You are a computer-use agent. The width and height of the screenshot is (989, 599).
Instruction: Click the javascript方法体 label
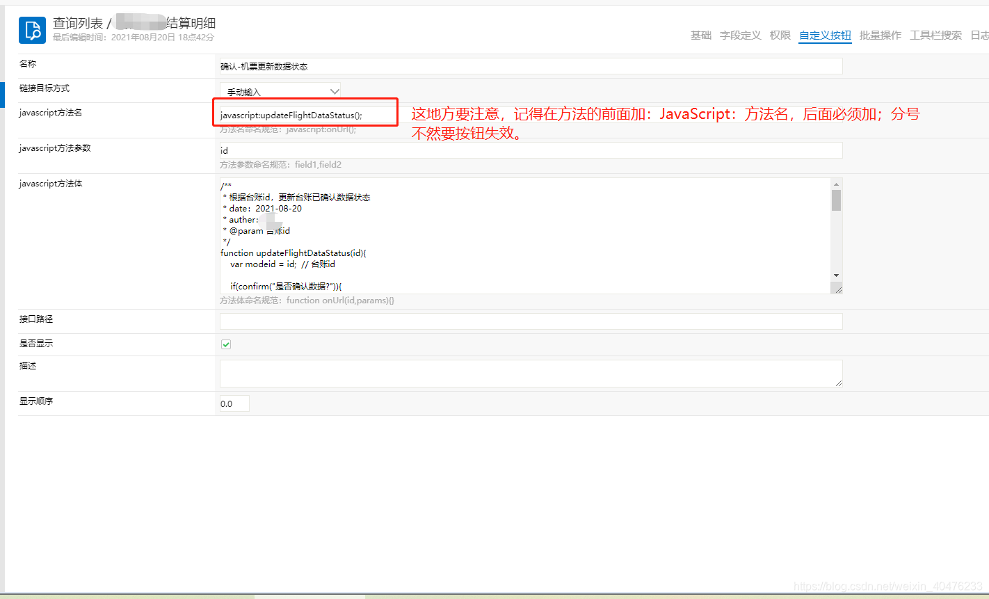(51, 184)
